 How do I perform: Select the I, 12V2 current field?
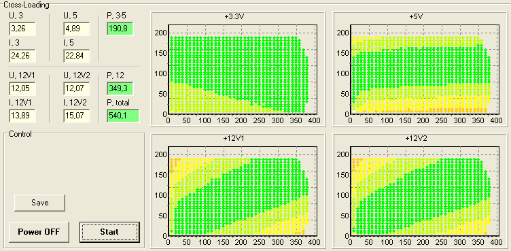[x=76, y=116]
